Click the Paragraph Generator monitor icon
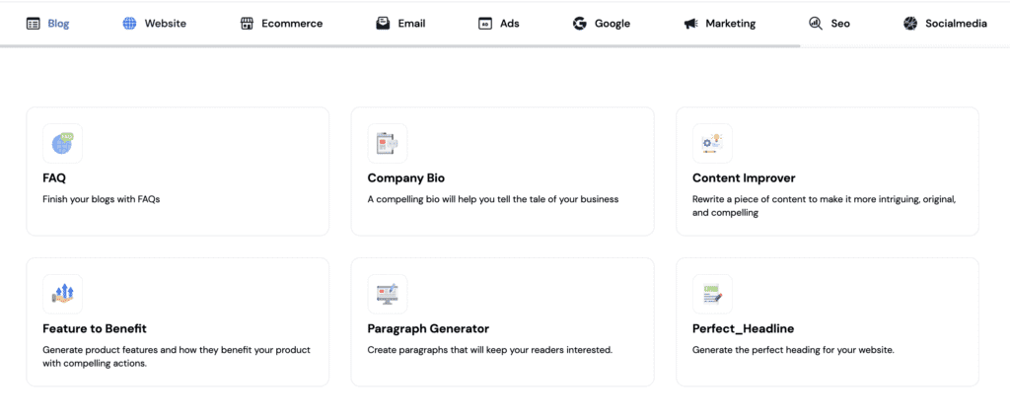Screen dimensions: 1010x418 (x=387, y=294)
